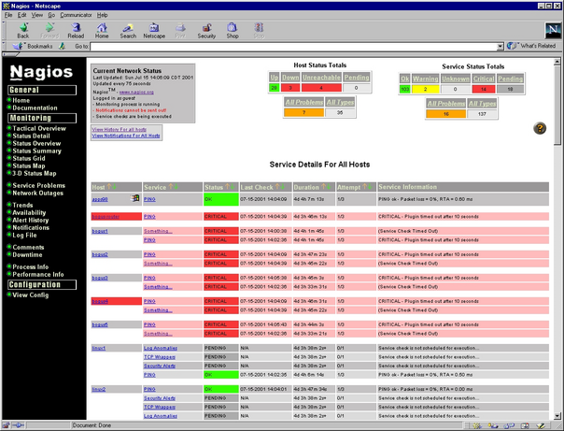The width and height of the screenshot is (564, 431).
Task: Open the File menu
Action: [8, 15]
